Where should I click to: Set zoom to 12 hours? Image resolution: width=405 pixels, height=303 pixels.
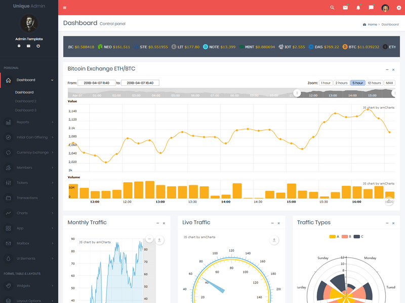(x=374, y=83)
